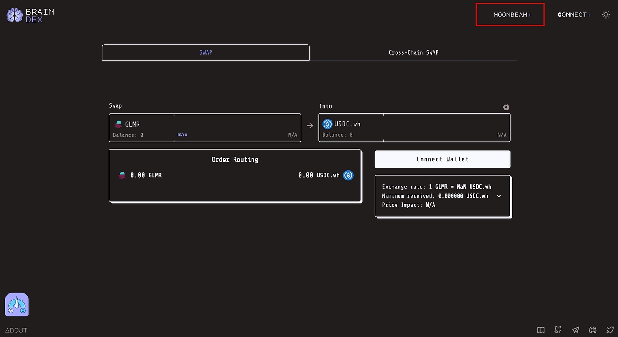Toggle light theme with sun icon
The image size is (618, 337).
click(x=606, y=15)
